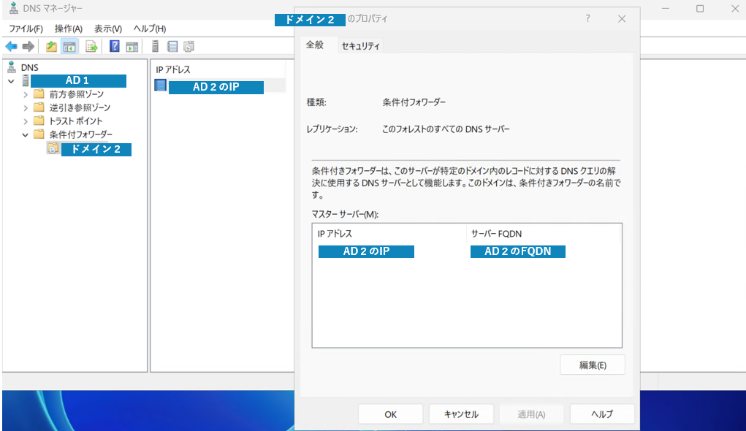746x431 pixels.
Task: Select the AD 2 のIP record icon
Action: tap(159, 84)
